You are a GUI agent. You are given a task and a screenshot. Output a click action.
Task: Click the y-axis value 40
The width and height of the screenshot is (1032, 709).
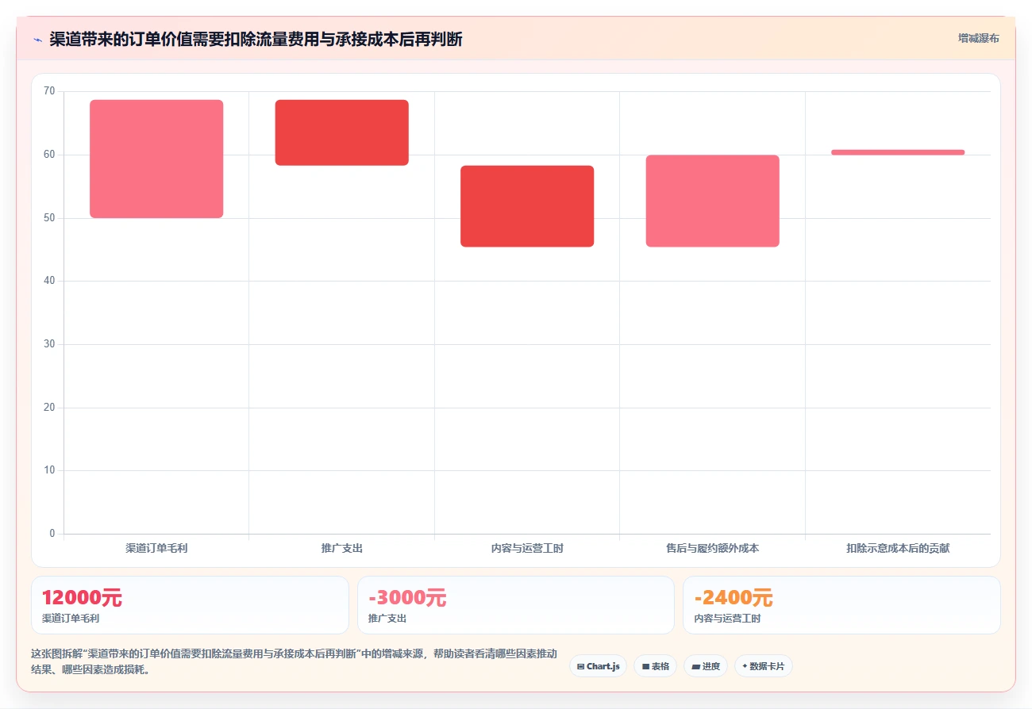coord(49,281)
